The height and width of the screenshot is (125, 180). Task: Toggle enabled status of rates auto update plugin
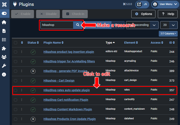pyautogui.click(x=33, y=90)
